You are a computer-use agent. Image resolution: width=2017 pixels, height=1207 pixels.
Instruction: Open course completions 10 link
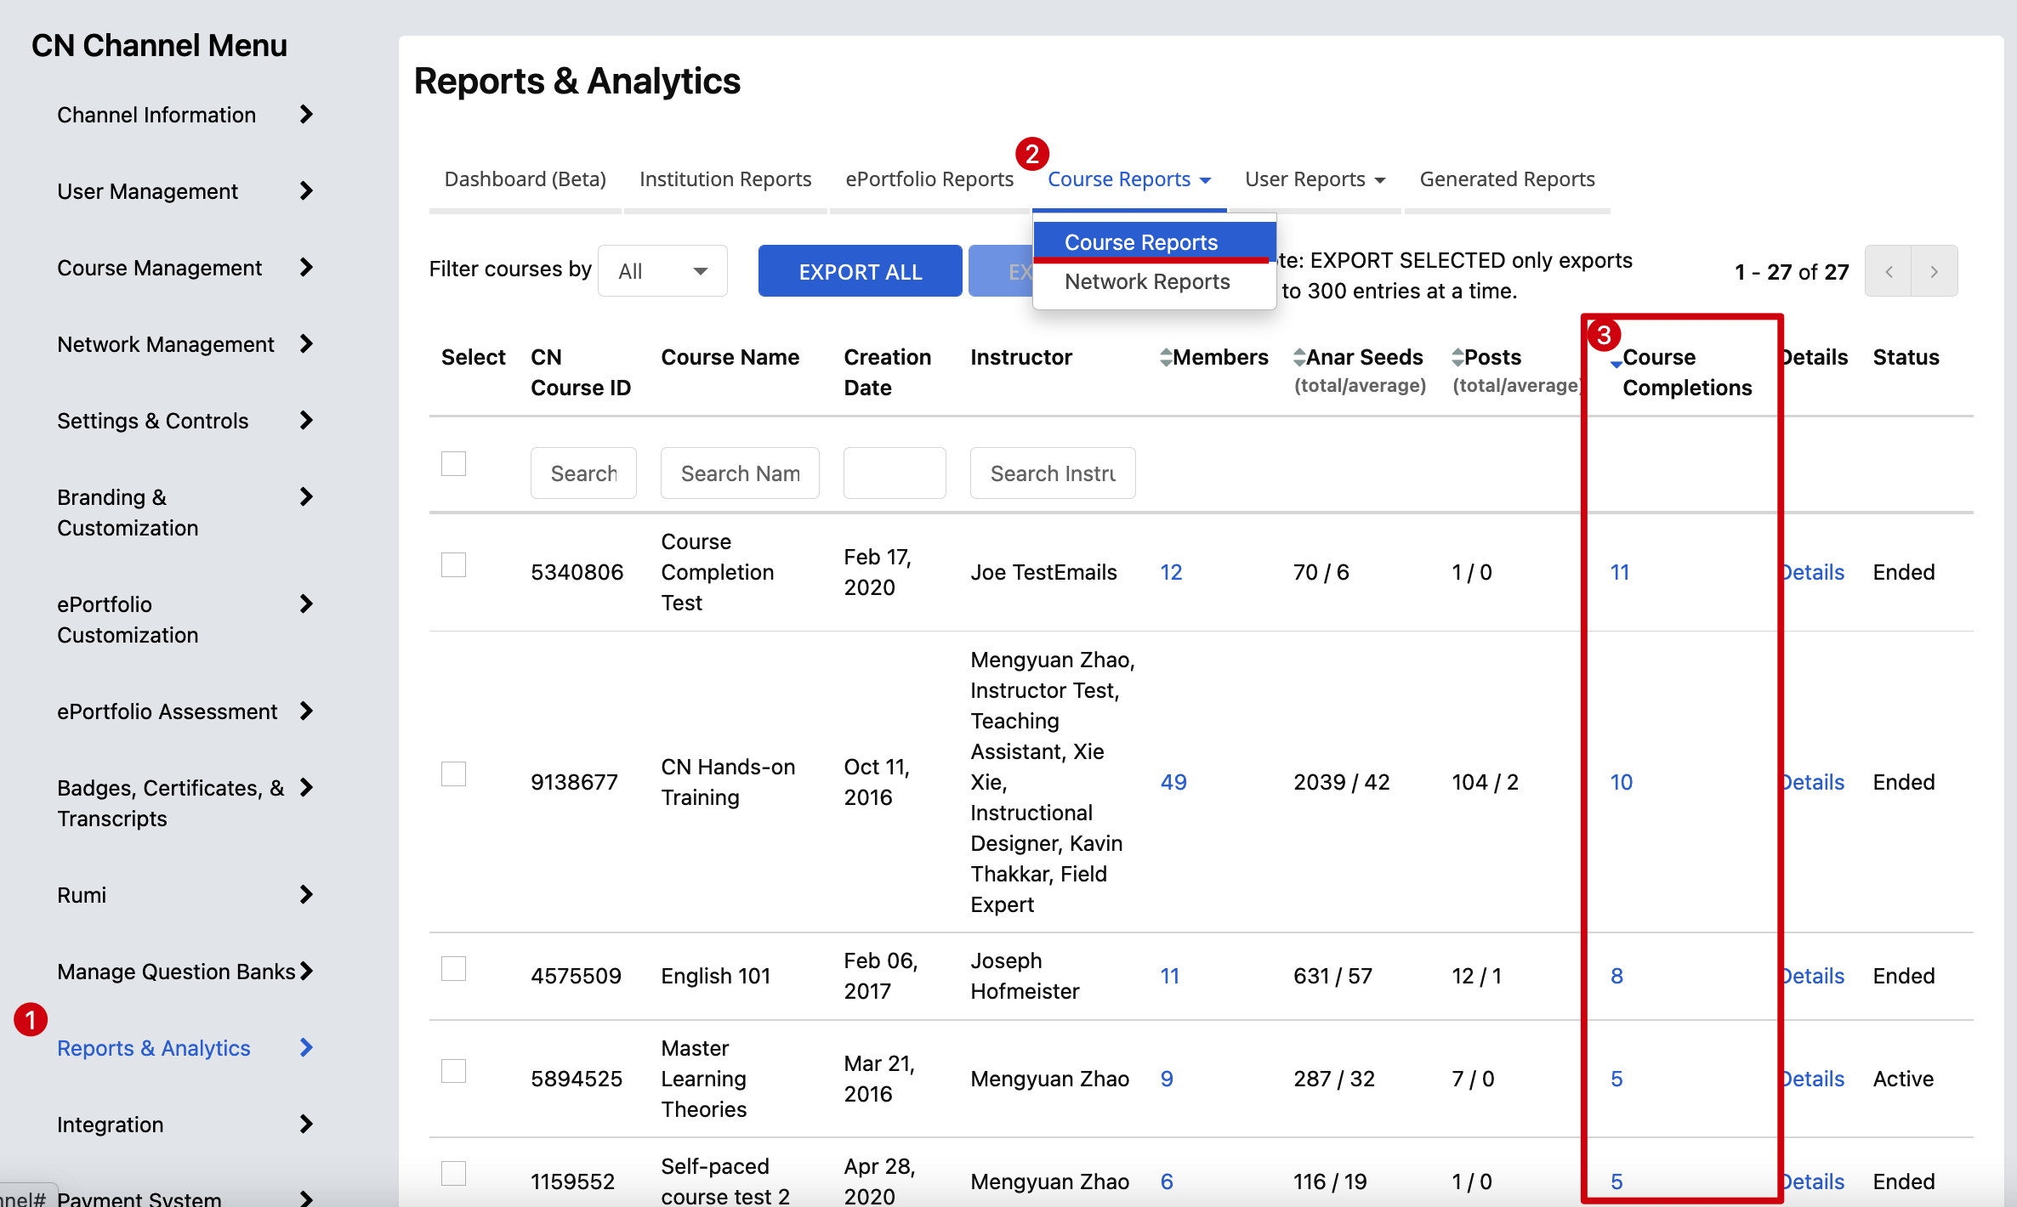coord(1622,782)
